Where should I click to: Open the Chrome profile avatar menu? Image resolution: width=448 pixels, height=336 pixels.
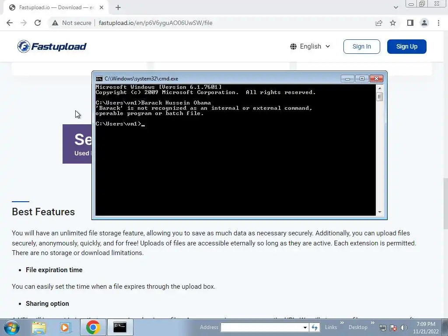424,23
